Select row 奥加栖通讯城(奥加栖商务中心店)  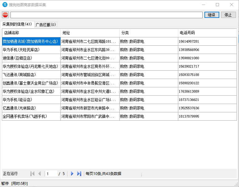119,41
